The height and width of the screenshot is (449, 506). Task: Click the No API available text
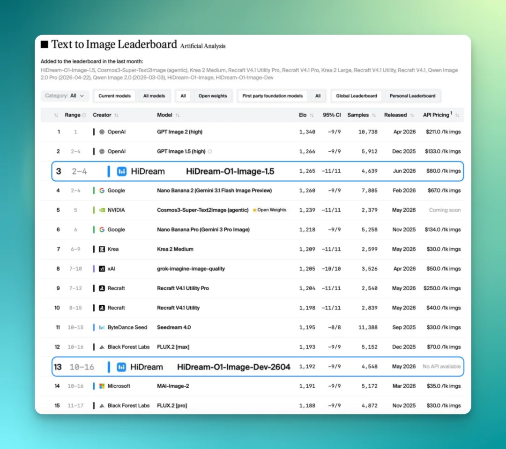point(441,367)
